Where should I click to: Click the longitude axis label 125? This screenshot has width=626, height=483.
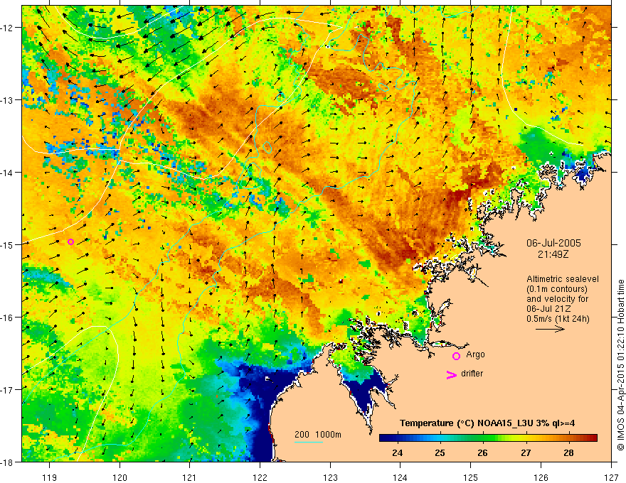471,477
